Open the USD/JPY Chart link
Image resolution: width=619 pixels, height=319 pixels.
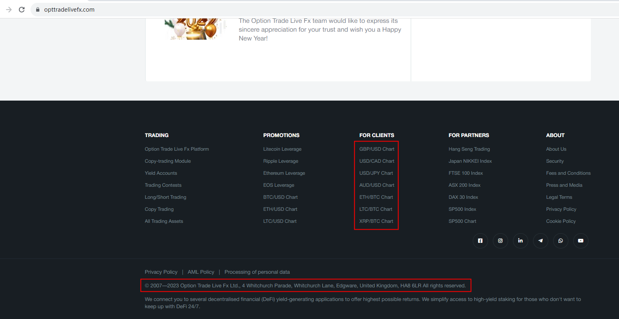(x=376, y=173)
